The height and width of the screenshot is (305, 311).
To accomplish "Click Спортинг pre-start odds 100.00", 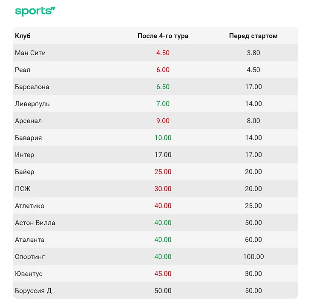I will [x=253, y=257].
